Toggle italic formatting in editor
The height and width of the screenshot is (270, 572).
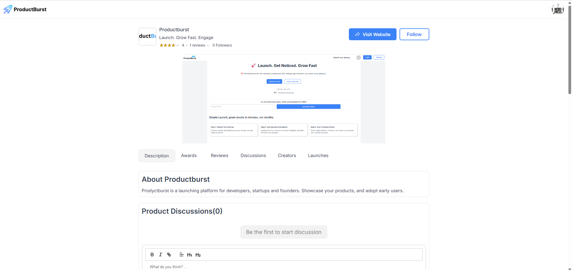click(x=161, y=255)
